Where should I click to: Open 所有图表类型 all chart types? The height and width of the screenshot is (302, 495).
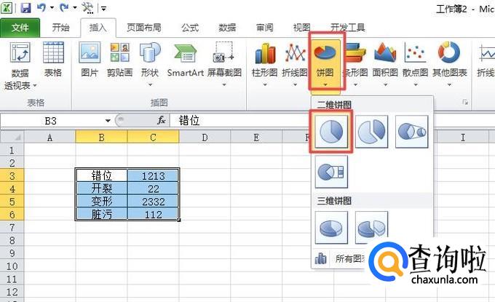point(341,259)
